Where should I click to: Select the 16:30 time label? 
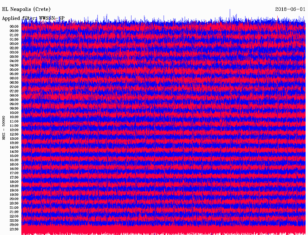pyautogui.click(x=14, y=169)
